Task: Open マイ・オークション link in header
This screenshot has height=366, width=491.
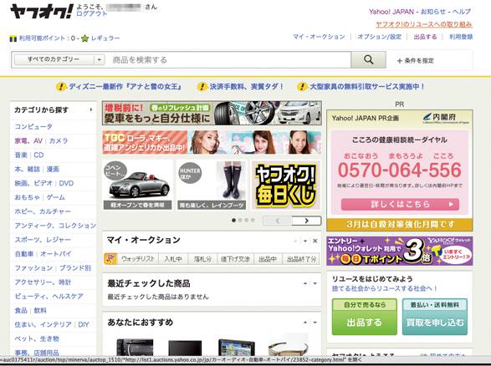Action: tap(319, 37)
